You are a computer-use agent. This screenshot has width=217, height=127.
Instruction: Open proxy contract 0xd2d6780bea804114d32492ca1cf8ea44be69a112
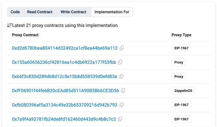(65, 48)
